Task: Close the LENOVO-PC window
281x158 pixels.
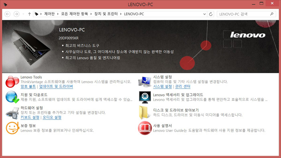Action: click(272, 4)
